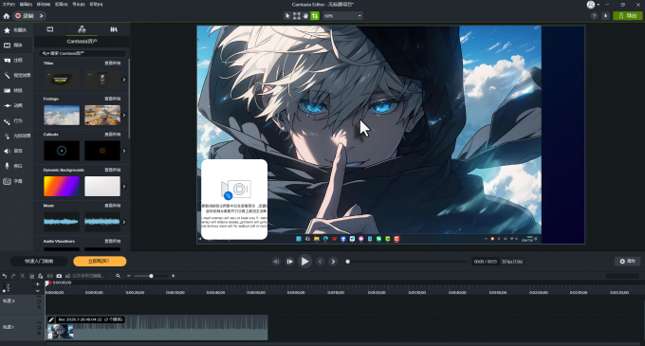Select the arrow Edit mode tool
645x346 pixels.
287,16
